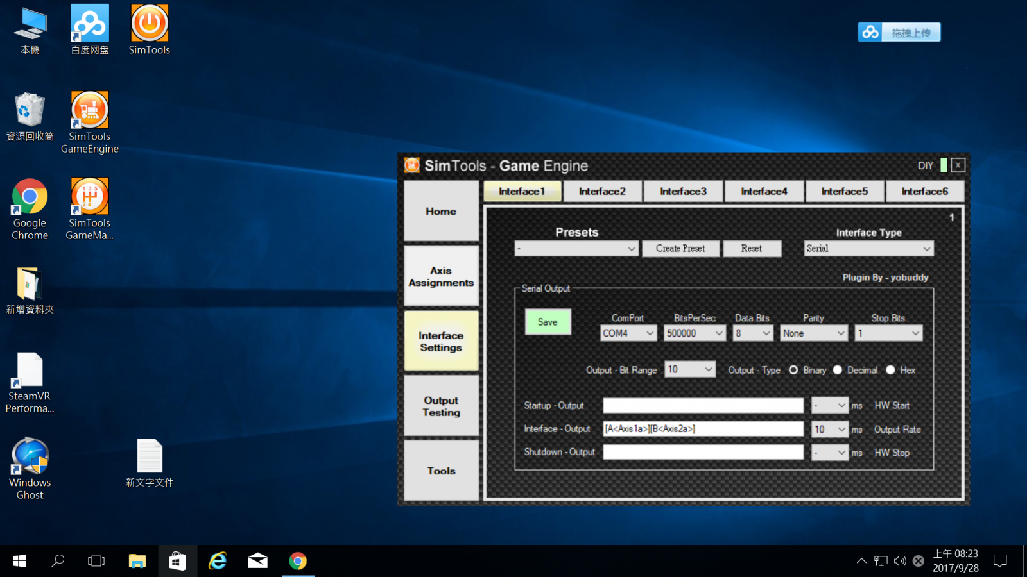The width and height of the screenshot is (1027, 577).
Task: Open the Output Testing section
Action: pyautogui.click(x=441, y=406)
